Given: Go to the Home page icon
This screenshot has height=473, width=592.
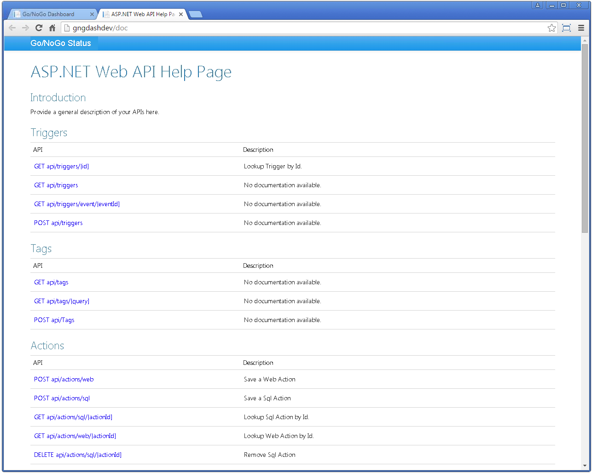Looking at the screenshot, I should point(52,28).
